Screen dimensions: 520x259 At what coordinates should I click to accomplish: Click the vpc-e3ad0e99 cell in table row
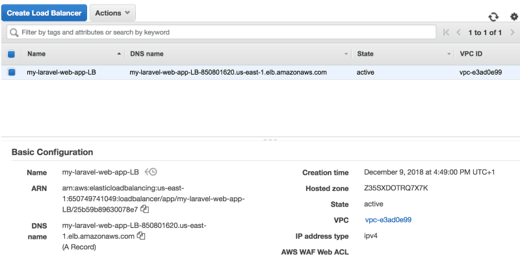coord(480,72)
